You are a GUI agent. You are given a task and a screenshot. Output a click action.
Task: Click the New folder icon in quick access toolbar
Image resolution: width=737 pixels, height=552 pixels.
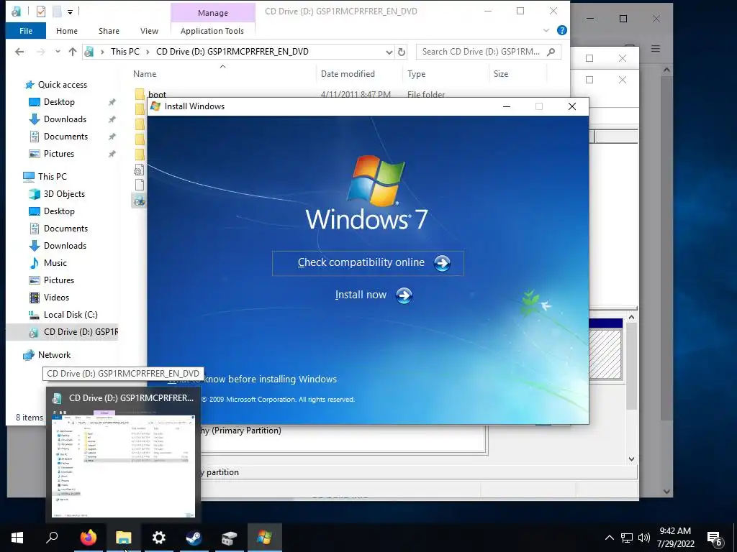coord(57,11)
